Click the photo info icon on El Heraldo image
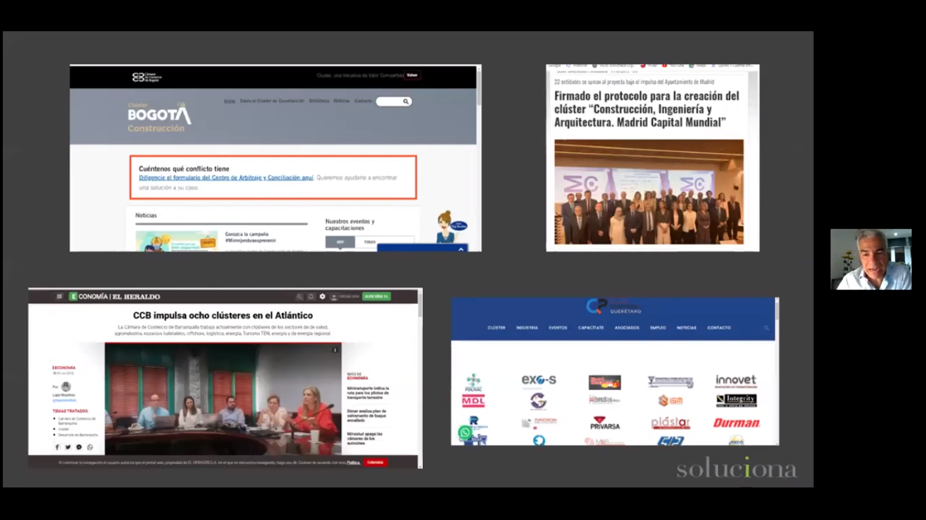 tap(335, 350)
